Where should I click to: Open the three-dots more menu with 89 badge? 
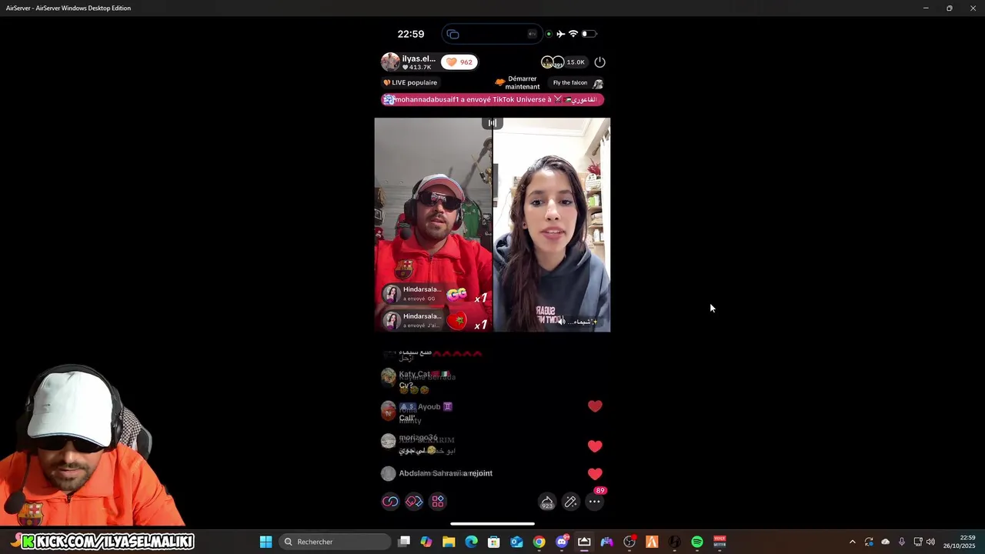[x=595, y=502]
